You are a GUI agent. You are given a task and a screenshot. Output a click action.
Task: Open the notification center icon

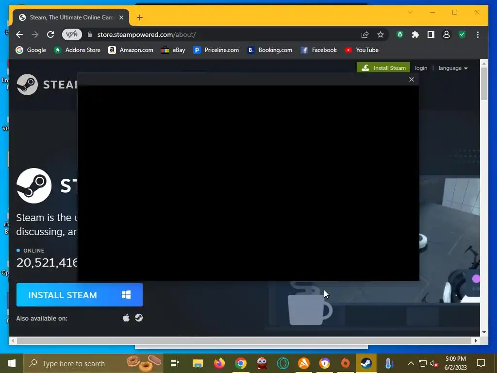pos(481,363)
